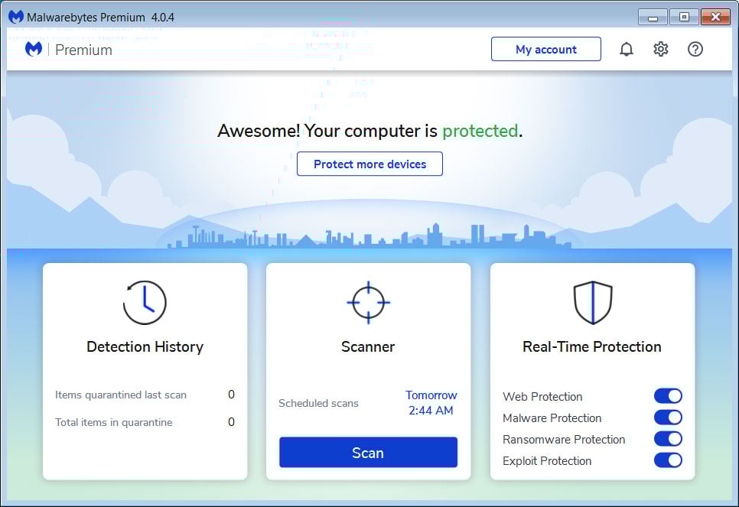Open settings with the gear icon
739x507 pixels.
pos(660,49)
